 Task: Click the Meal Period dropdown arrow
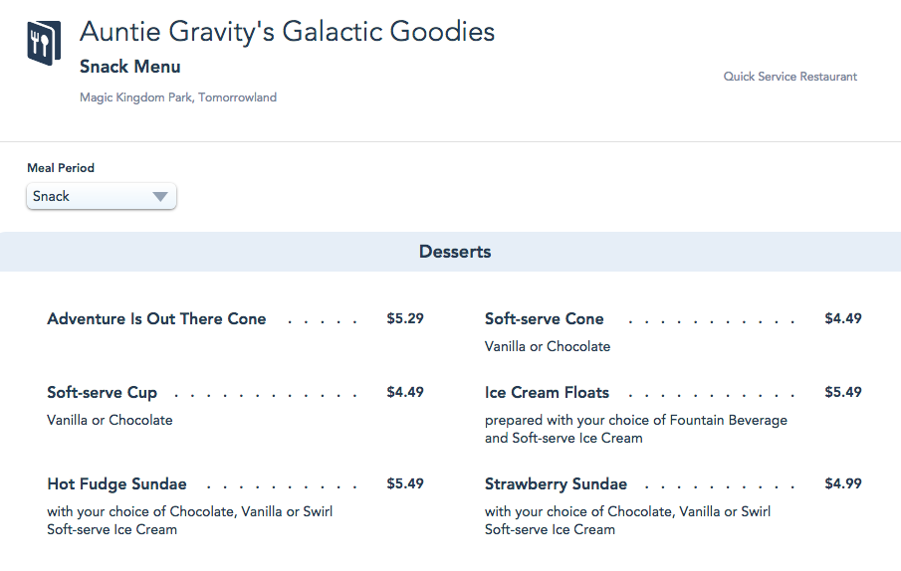point(159,197)
